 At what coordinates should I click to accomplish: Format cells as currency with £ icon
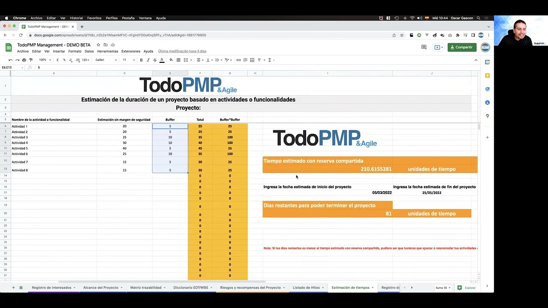coord(57,60)
